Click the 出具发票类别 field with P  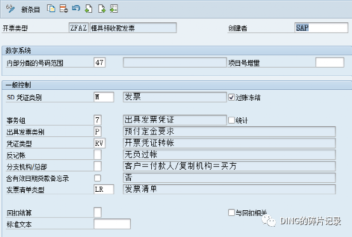click(97, 131)
